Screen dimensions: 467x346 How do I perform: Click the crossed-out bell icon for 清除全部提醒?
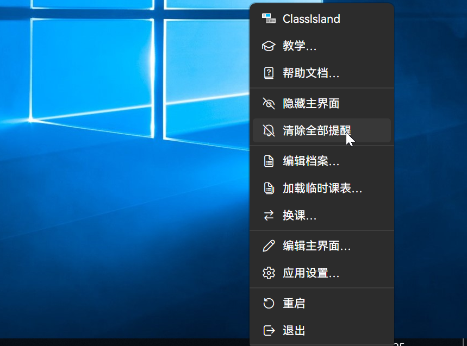(x=269, y=130)
